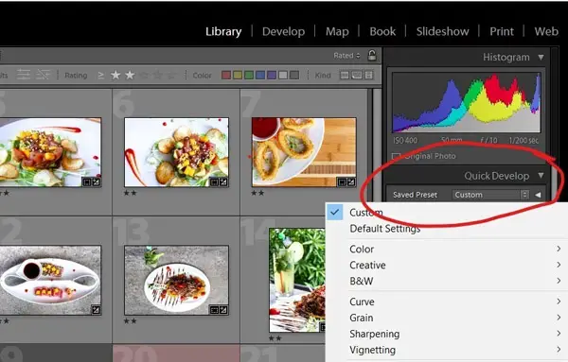This screenshot has width=568, height=362.
Task: Open the Grain presets submenu
Action: point(447,318)
